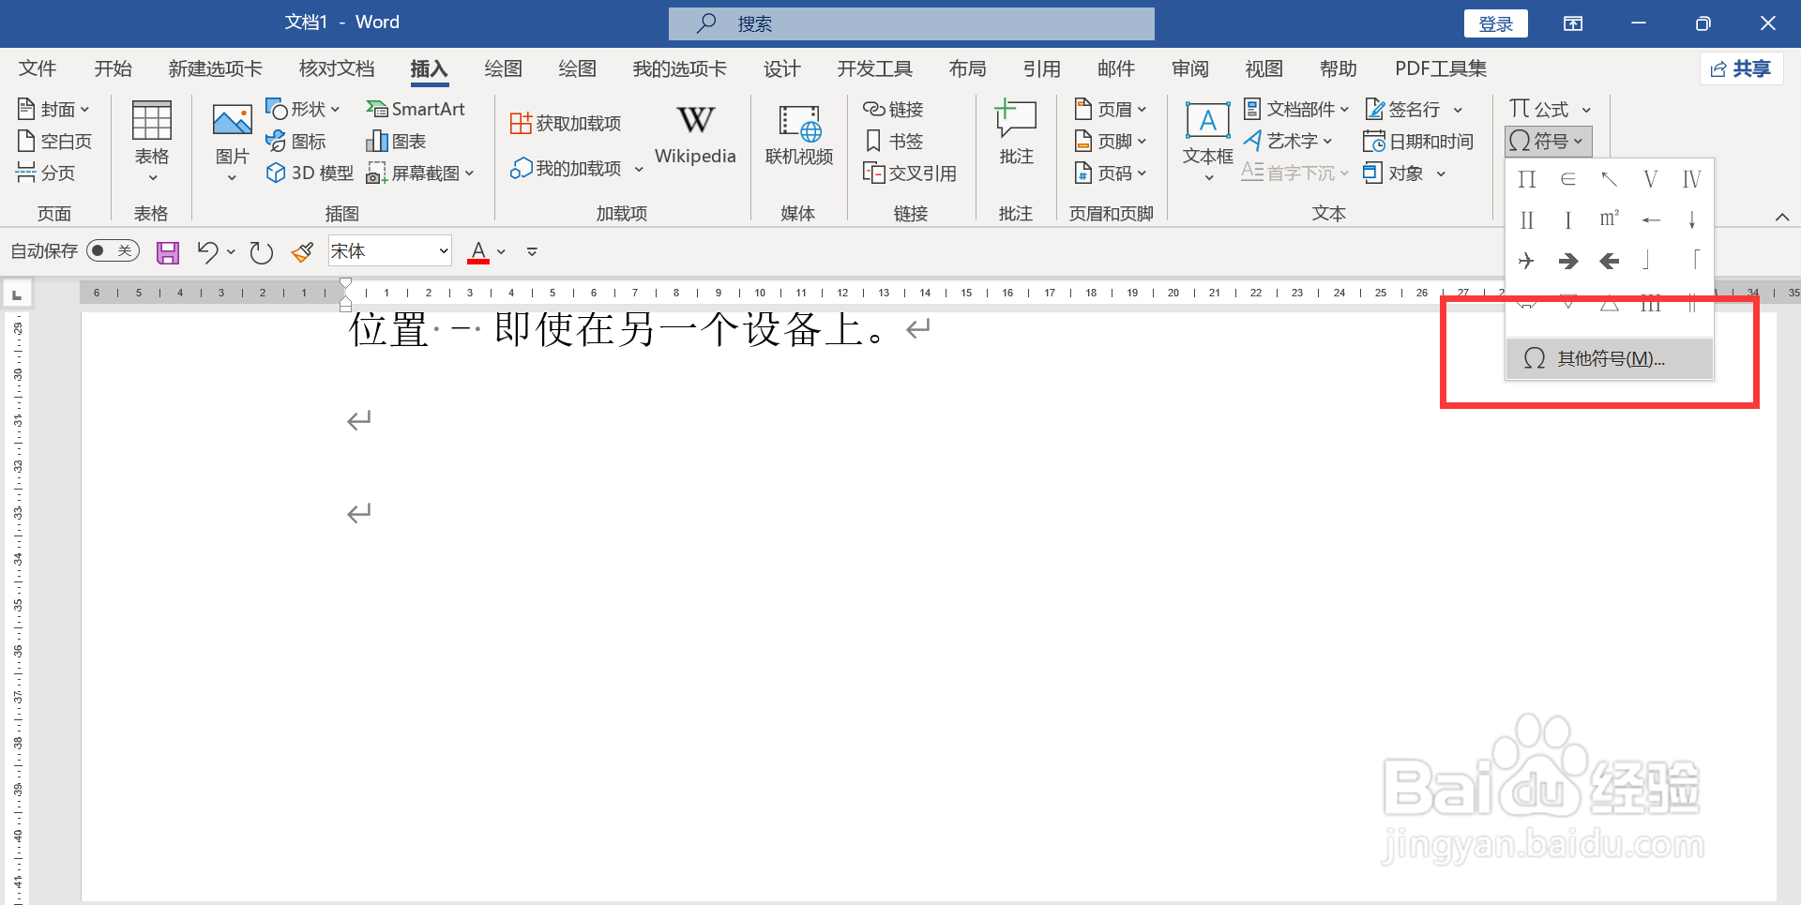The width and height of the screenshot is (1801, 905).
Task: Redo the last action
Action: (x=261, y=252)
